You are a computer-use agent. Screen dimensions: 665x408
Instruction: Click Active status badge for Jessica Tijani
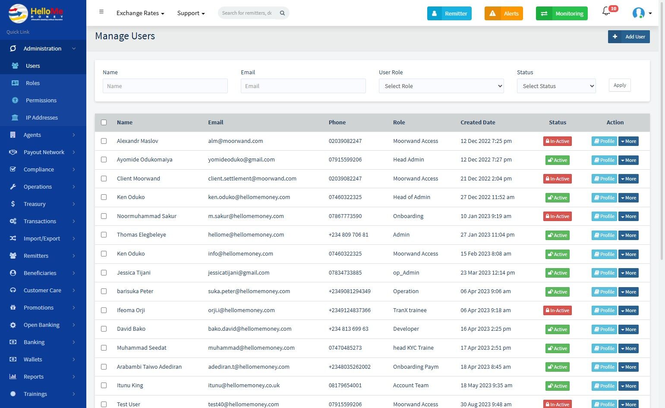pos(558,273)
